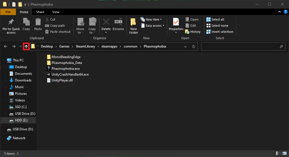Open Documents in the navigation pane
The height and width of the screenshot is (157, 289).
click(21, 74)
